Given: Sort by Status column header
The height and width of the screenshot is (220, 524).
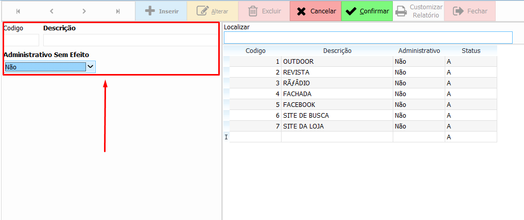Looking at the screenshot, I should [470, 50].
